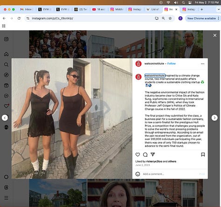221x207 pixels.
Task: Go to next post arrow
Action: click(214, 118)
